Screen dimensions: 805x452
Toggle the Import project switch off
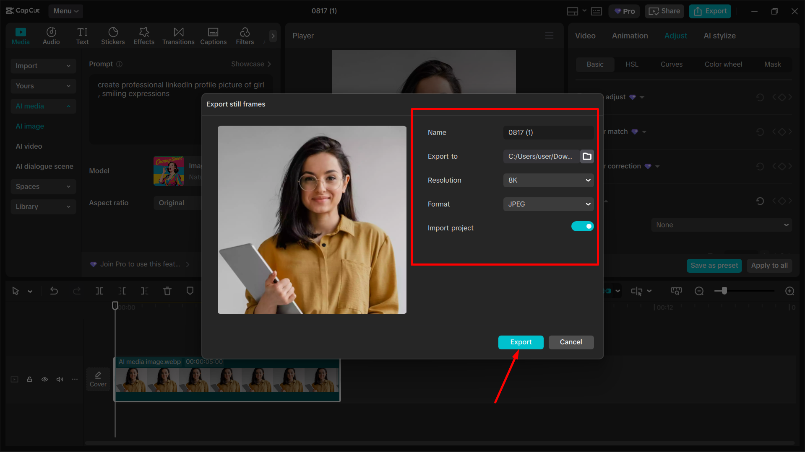(582, 226)
